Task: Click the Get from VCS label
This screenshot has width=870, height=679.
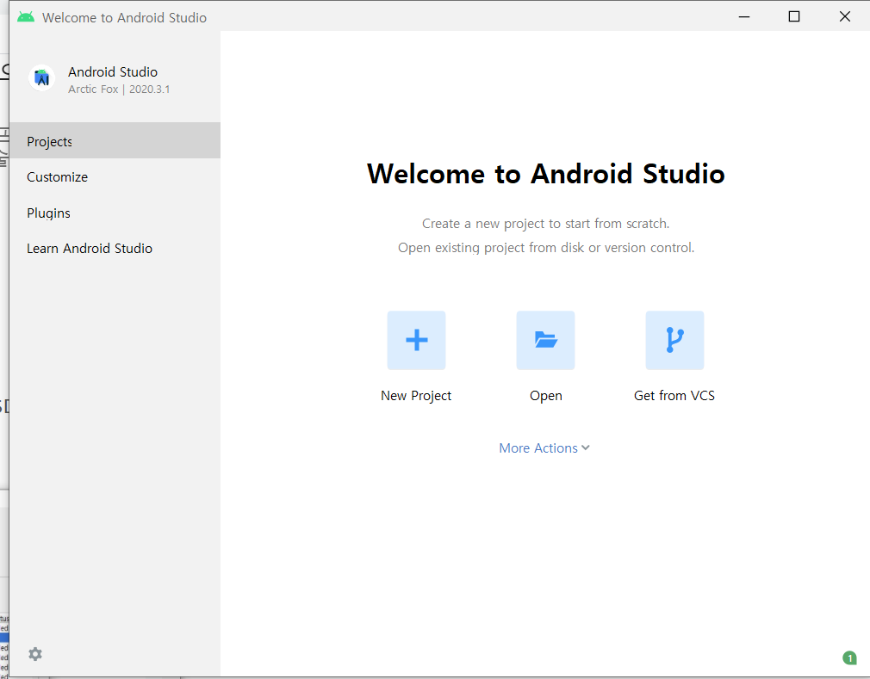Action: pos(674,396)
